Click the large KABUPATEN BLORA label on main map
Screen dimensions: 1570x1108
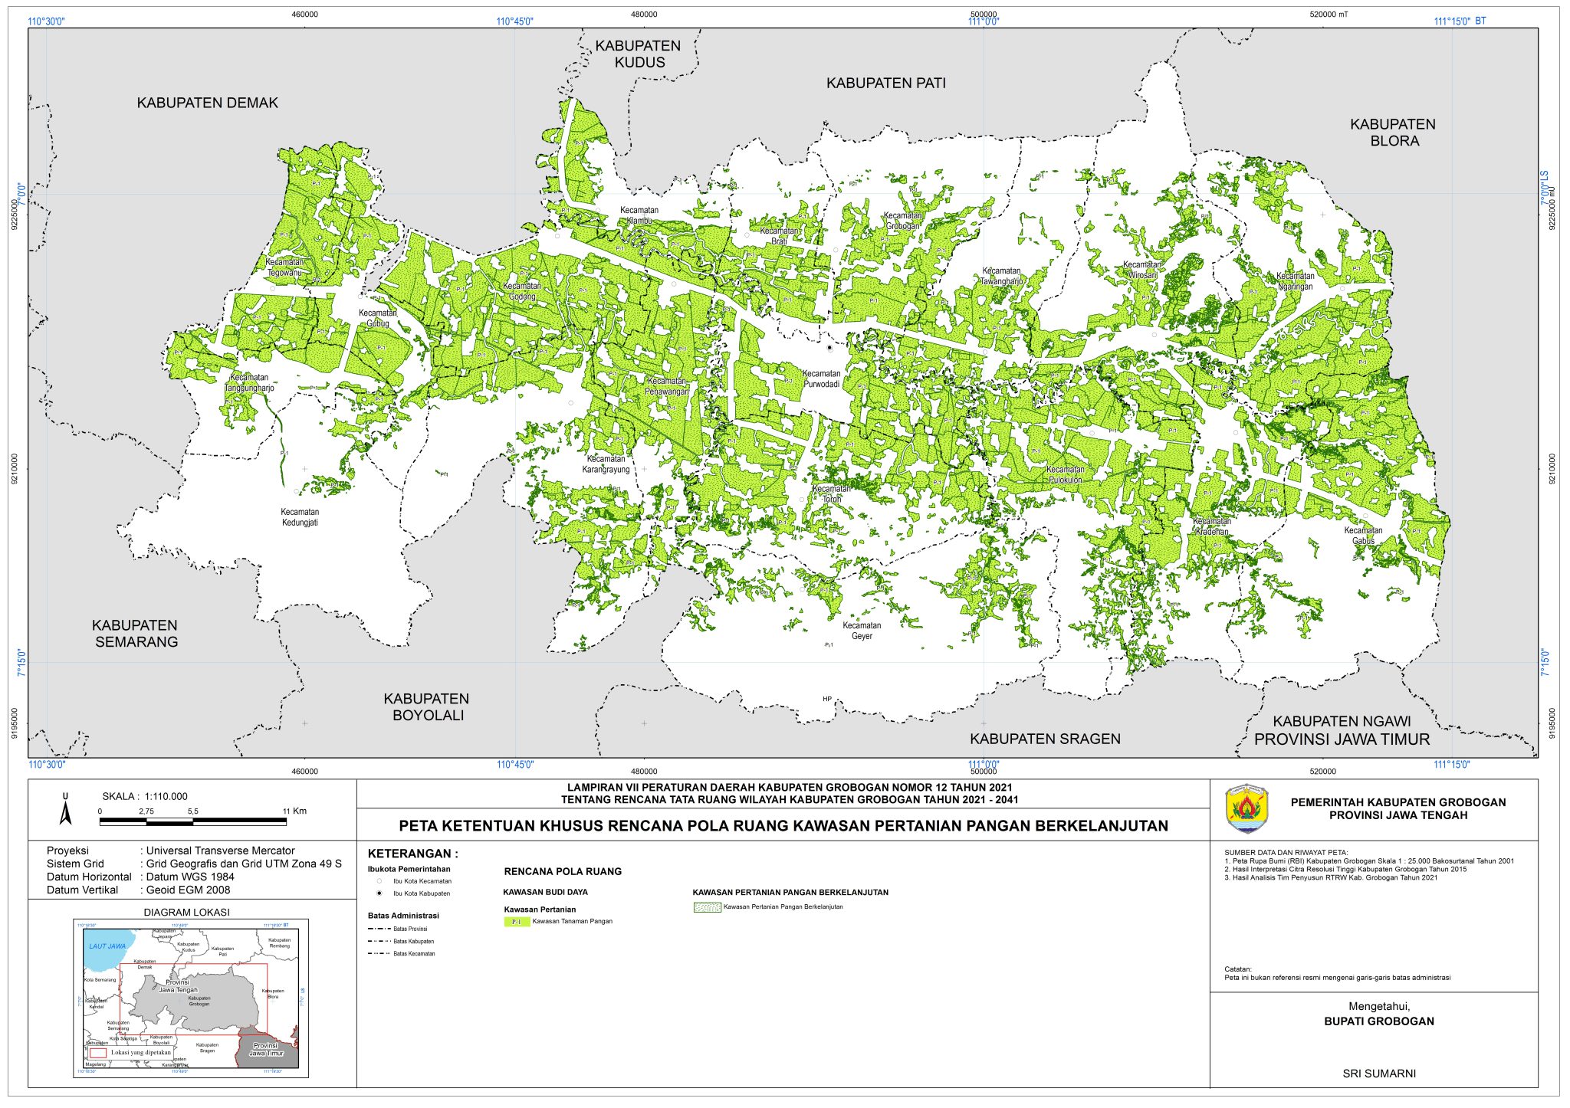tap(1393, 132)
